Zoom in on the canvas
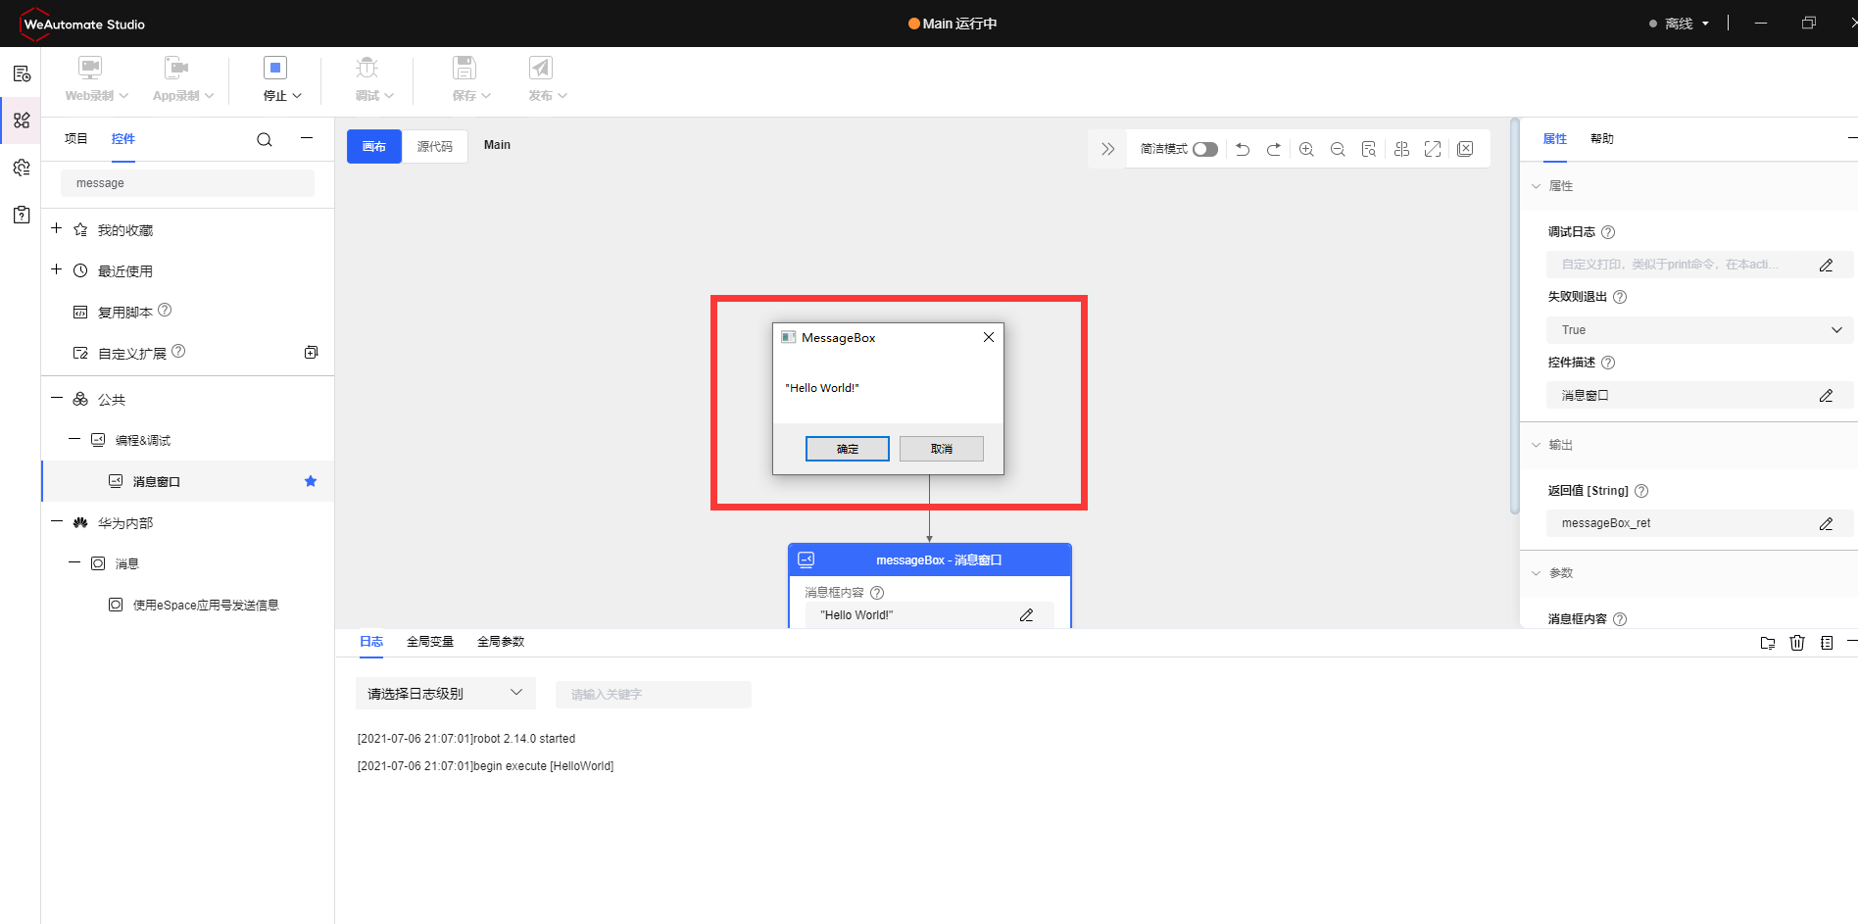 [1306, 149]
